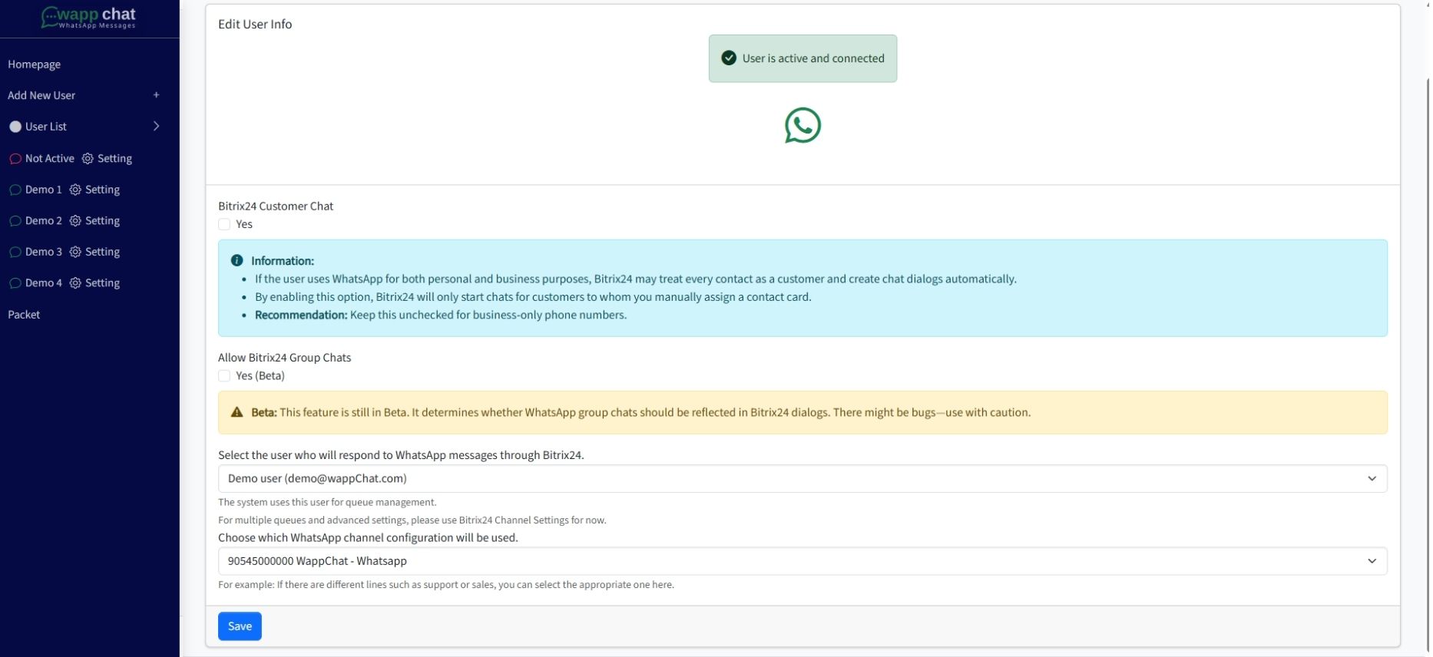Click the Beta warning triangle icon
The image size is (1433, 657).
[237, 412]
